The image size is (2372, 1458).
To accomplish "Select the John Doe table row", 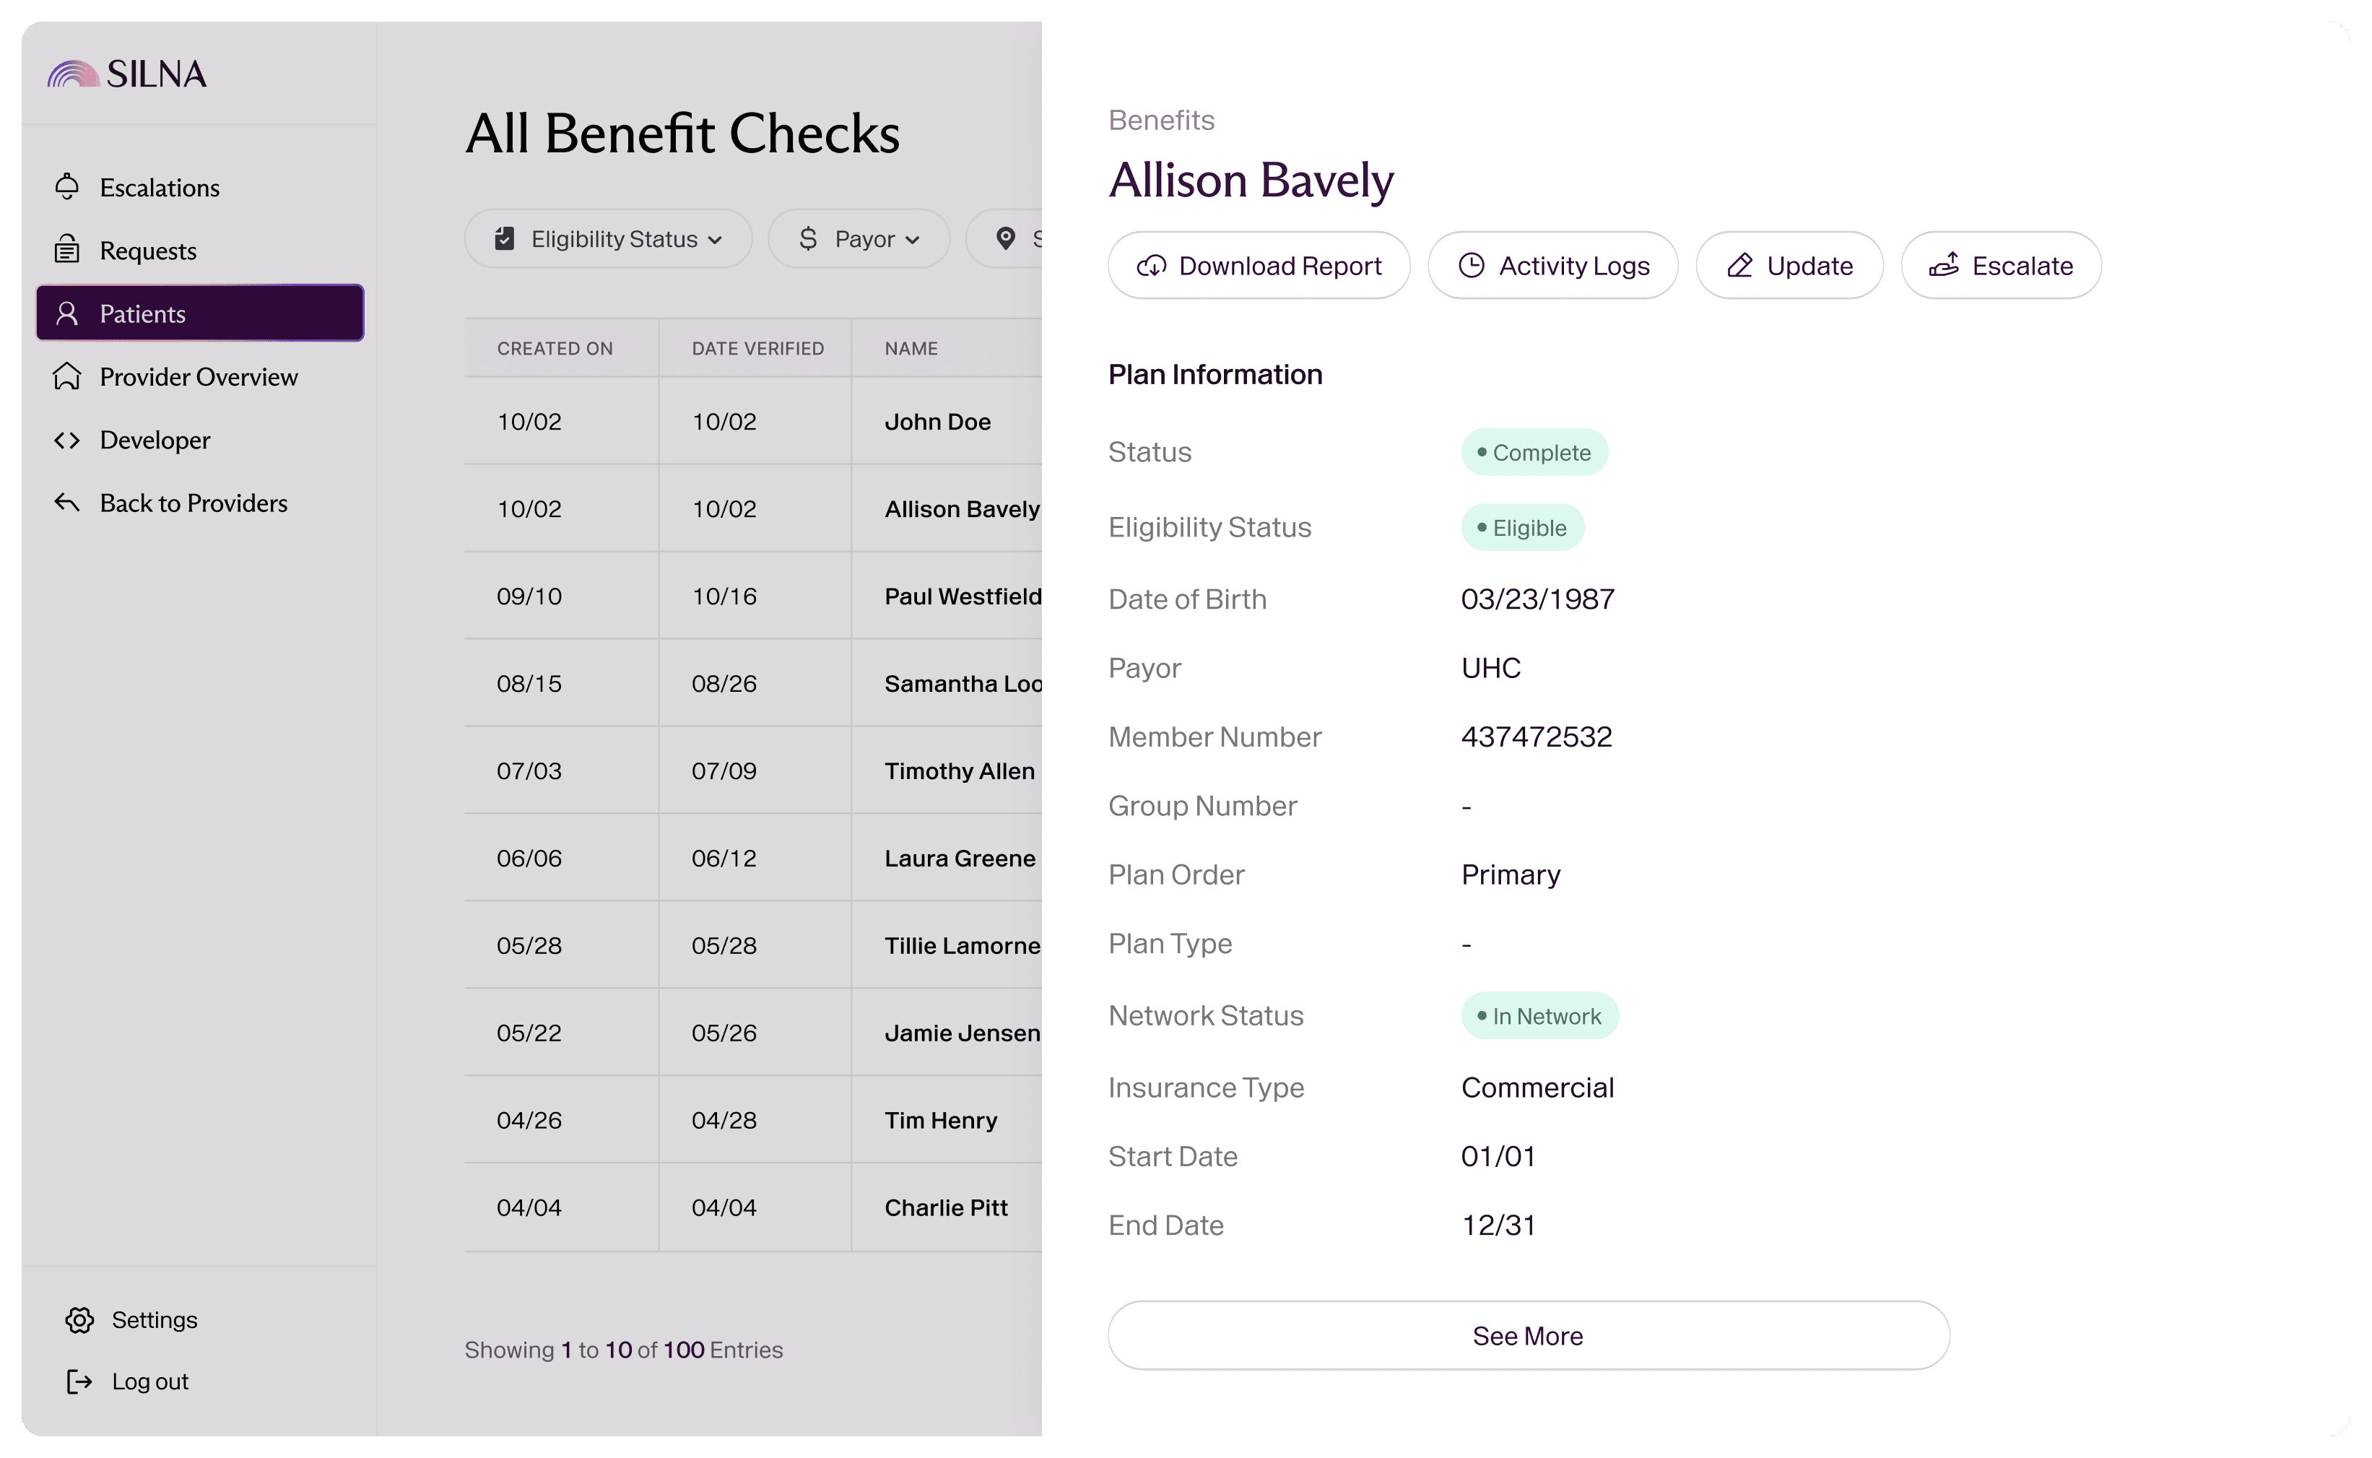I will tap(752, 422).
